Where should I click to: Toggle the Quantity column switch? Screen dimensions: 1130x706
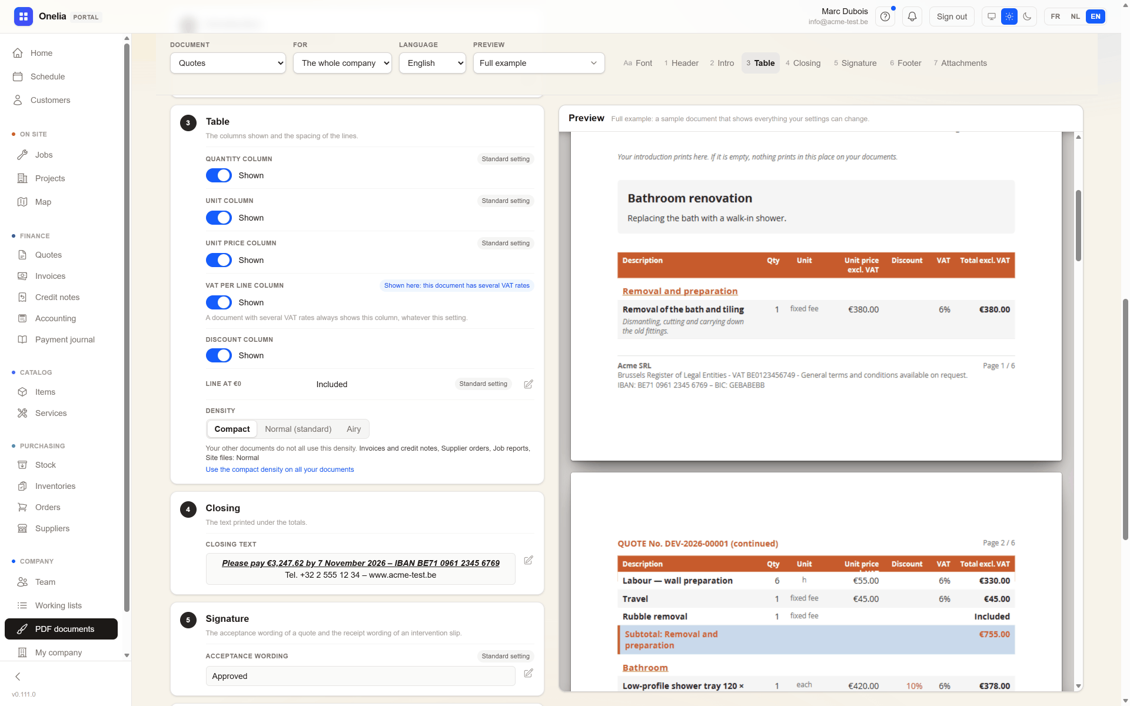coord(218,175)
